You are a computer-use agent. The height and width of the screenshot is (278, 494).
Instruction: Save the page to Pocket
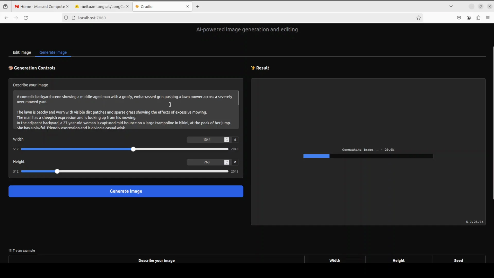(460, 18)
